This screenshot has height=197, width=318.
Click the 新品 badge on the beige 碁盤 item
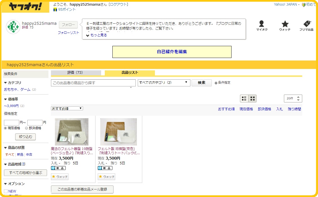[x=58, y=168]
